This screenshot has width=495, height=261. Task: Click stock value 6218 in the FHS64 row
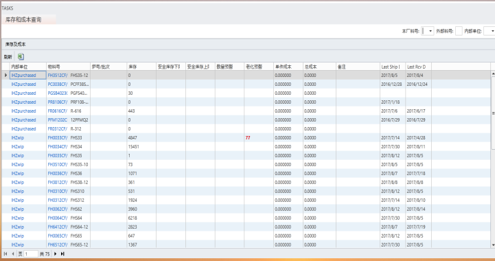pyautogui.click(x=133, y=218)
